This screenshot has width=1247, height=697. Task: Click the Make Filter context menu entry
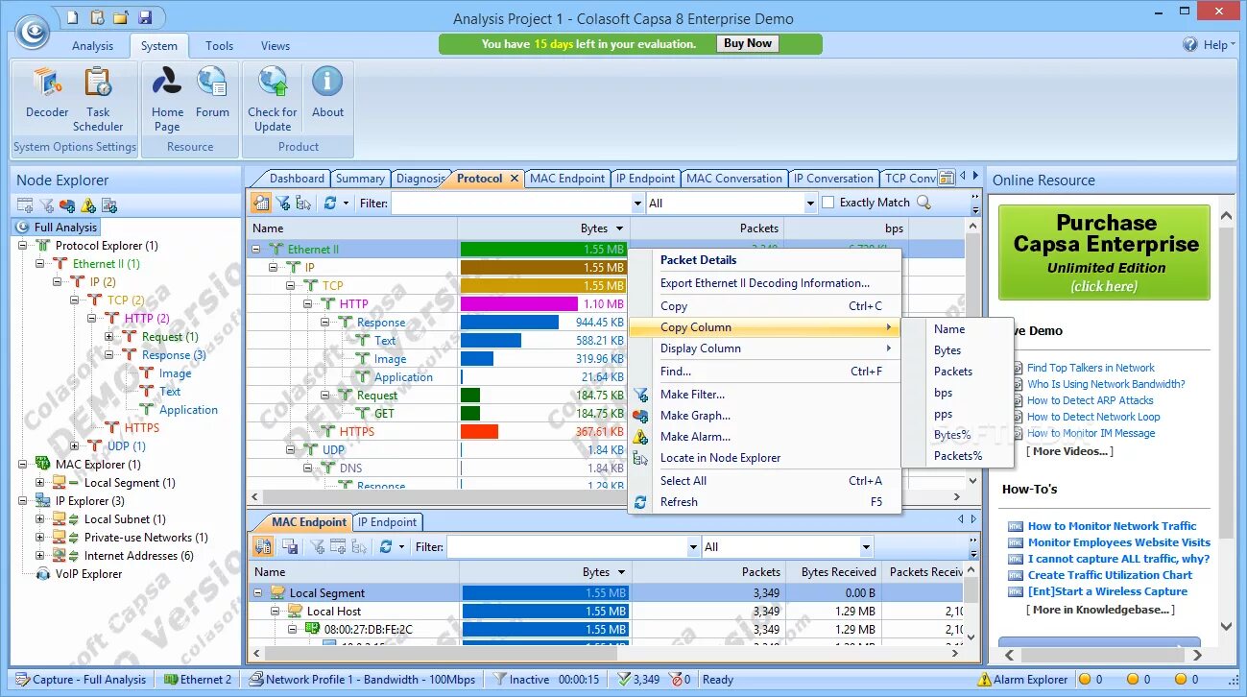coord(692,395)
